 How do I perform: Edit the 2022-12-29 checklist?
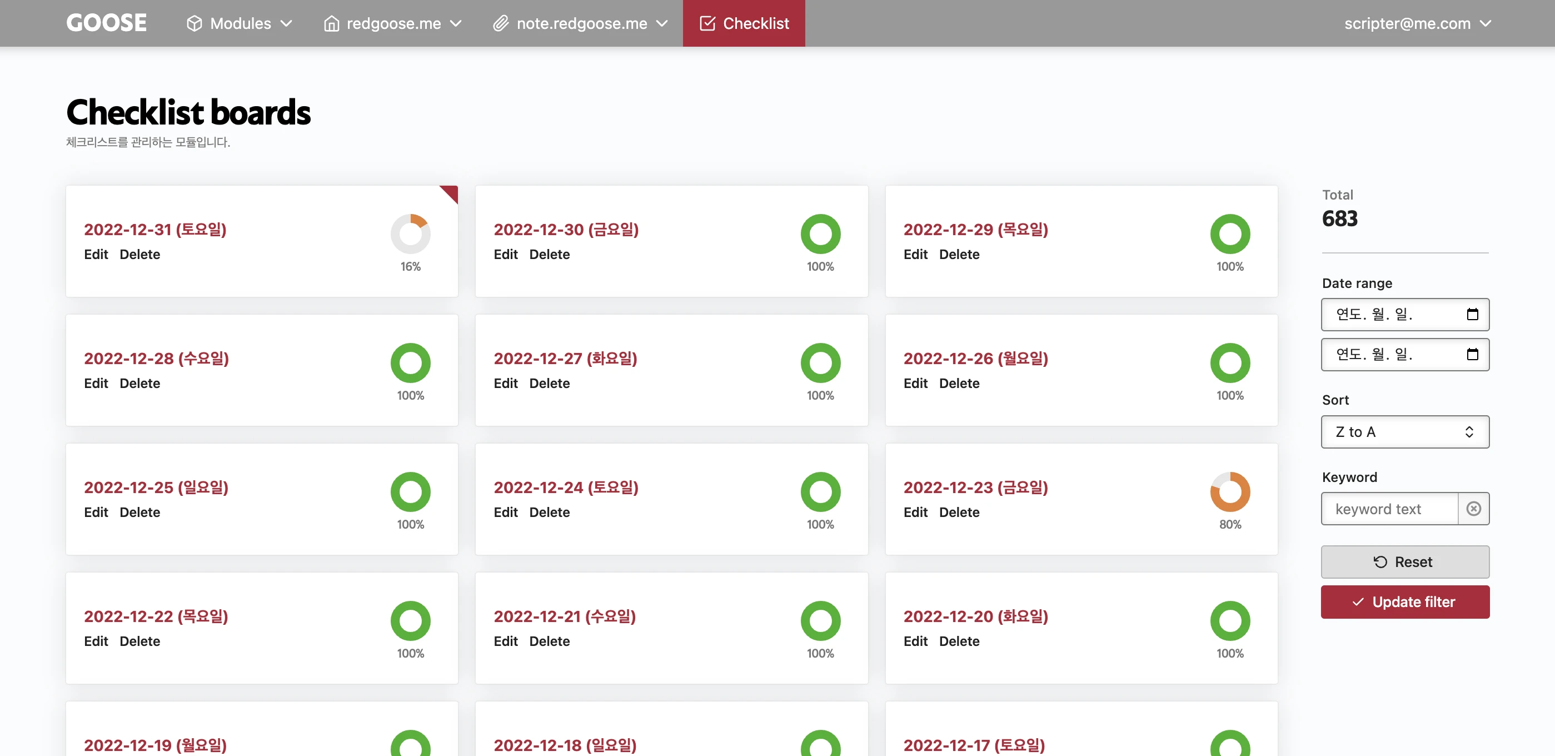pyautogui.click(x=915, y=254)
